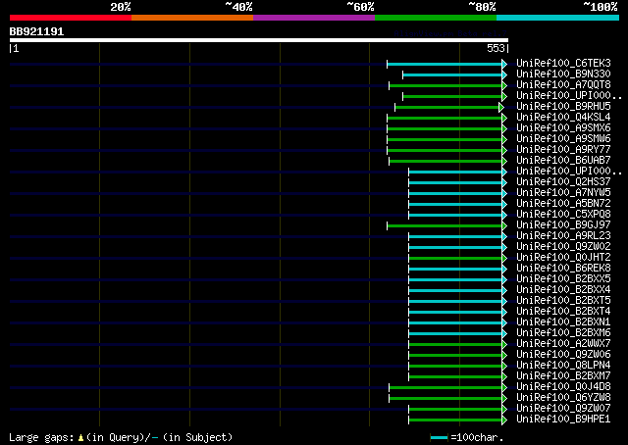Select the UniRef100_B2BXT4 subject name
628x445 pixels.
[x=563, y=312]
